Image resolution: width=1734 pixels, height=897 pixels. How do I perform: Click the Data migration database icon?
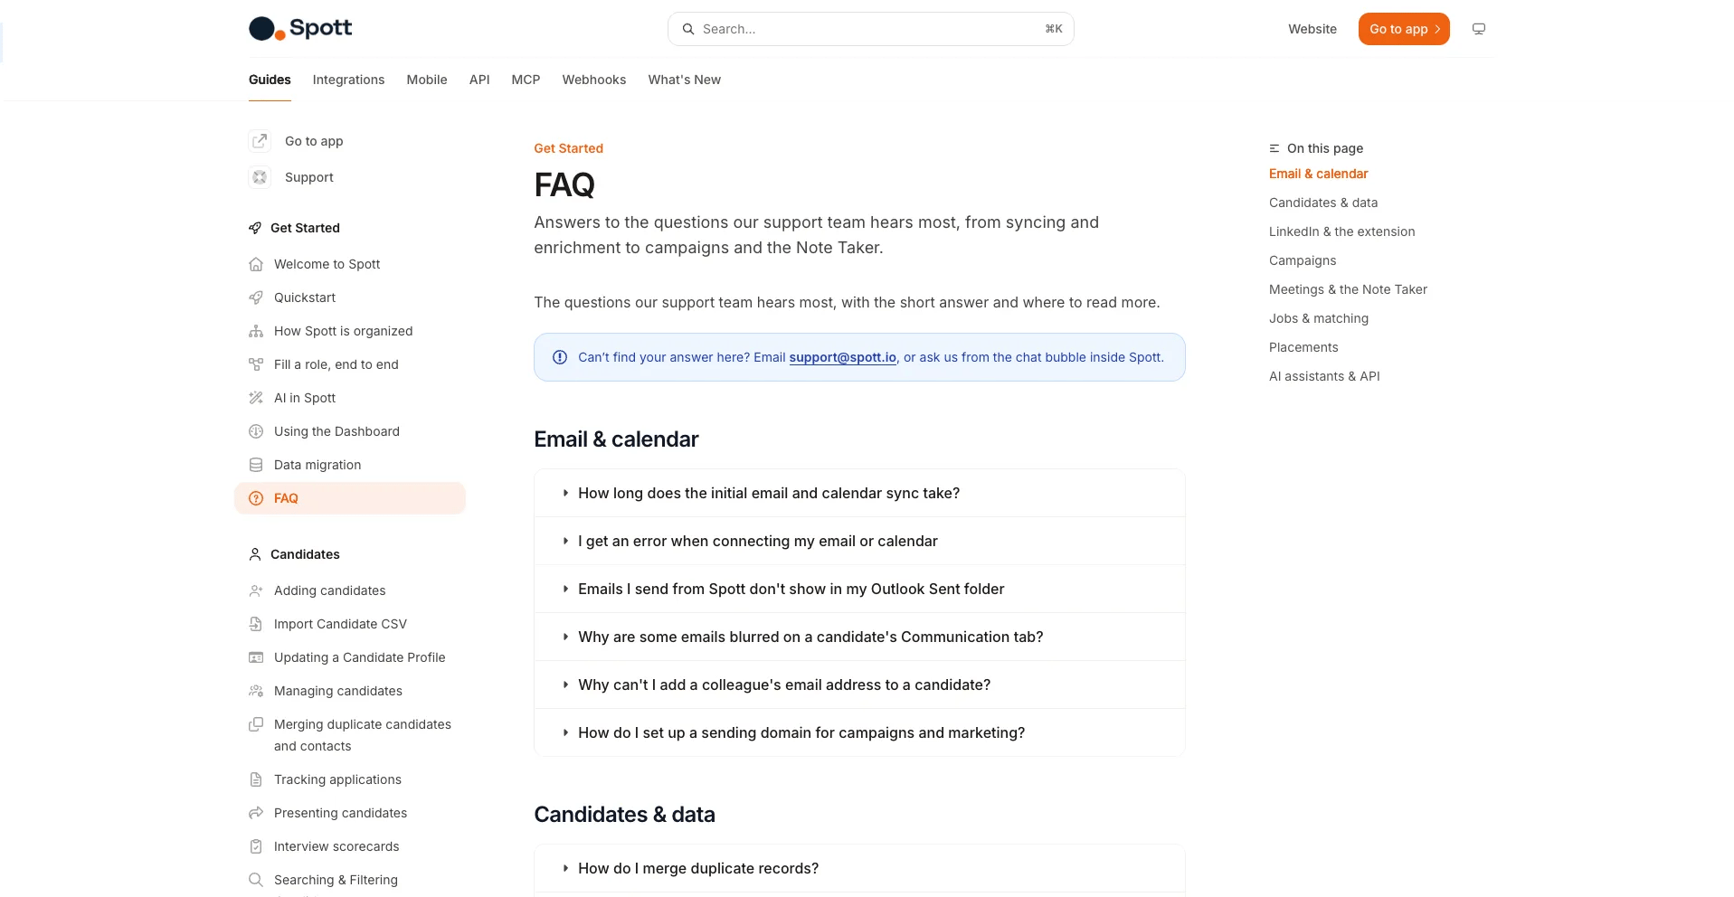coord(256,465)
